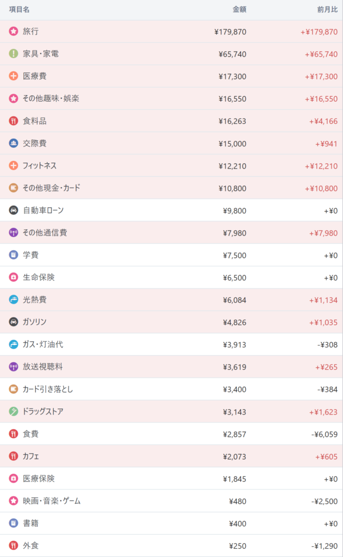Click the people icon beside 交際費
Viewport: 343px width, 557px height.
pos(14,143)
